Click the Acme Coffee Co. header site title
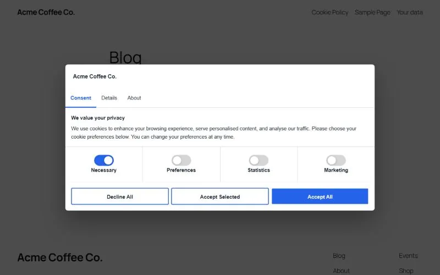Screen dimensions: 440x275 point(46,12)
